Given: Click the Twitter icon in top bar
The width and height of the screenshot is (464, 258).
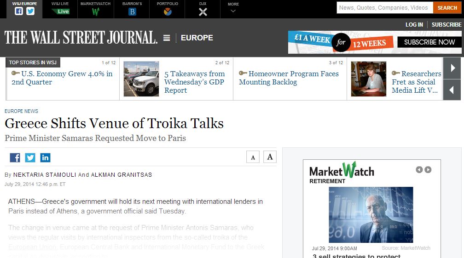Looking at the screenshot, I should point(30,11).
